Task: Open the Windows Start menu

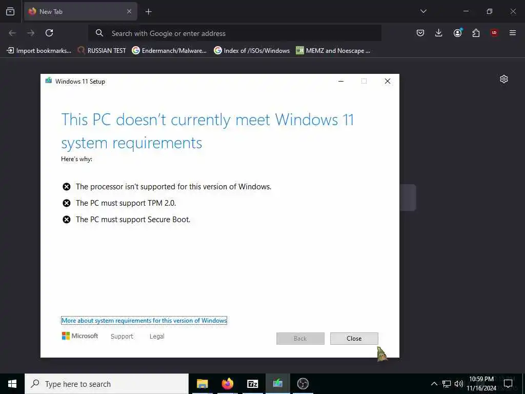Action: coord(12,384)
